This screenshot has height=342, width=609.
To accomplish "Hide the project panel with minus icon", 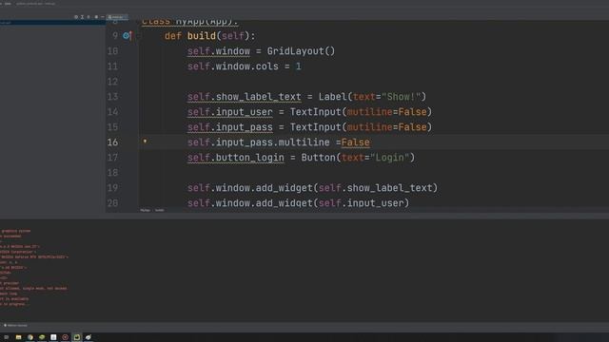I will click(103, 17).
